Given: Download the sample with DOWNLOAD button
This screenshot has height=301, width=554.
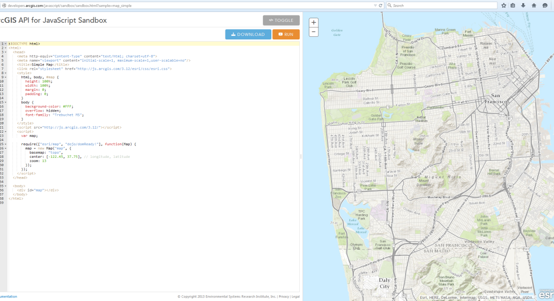Looking at the screenshot, I should pos(248,34).
